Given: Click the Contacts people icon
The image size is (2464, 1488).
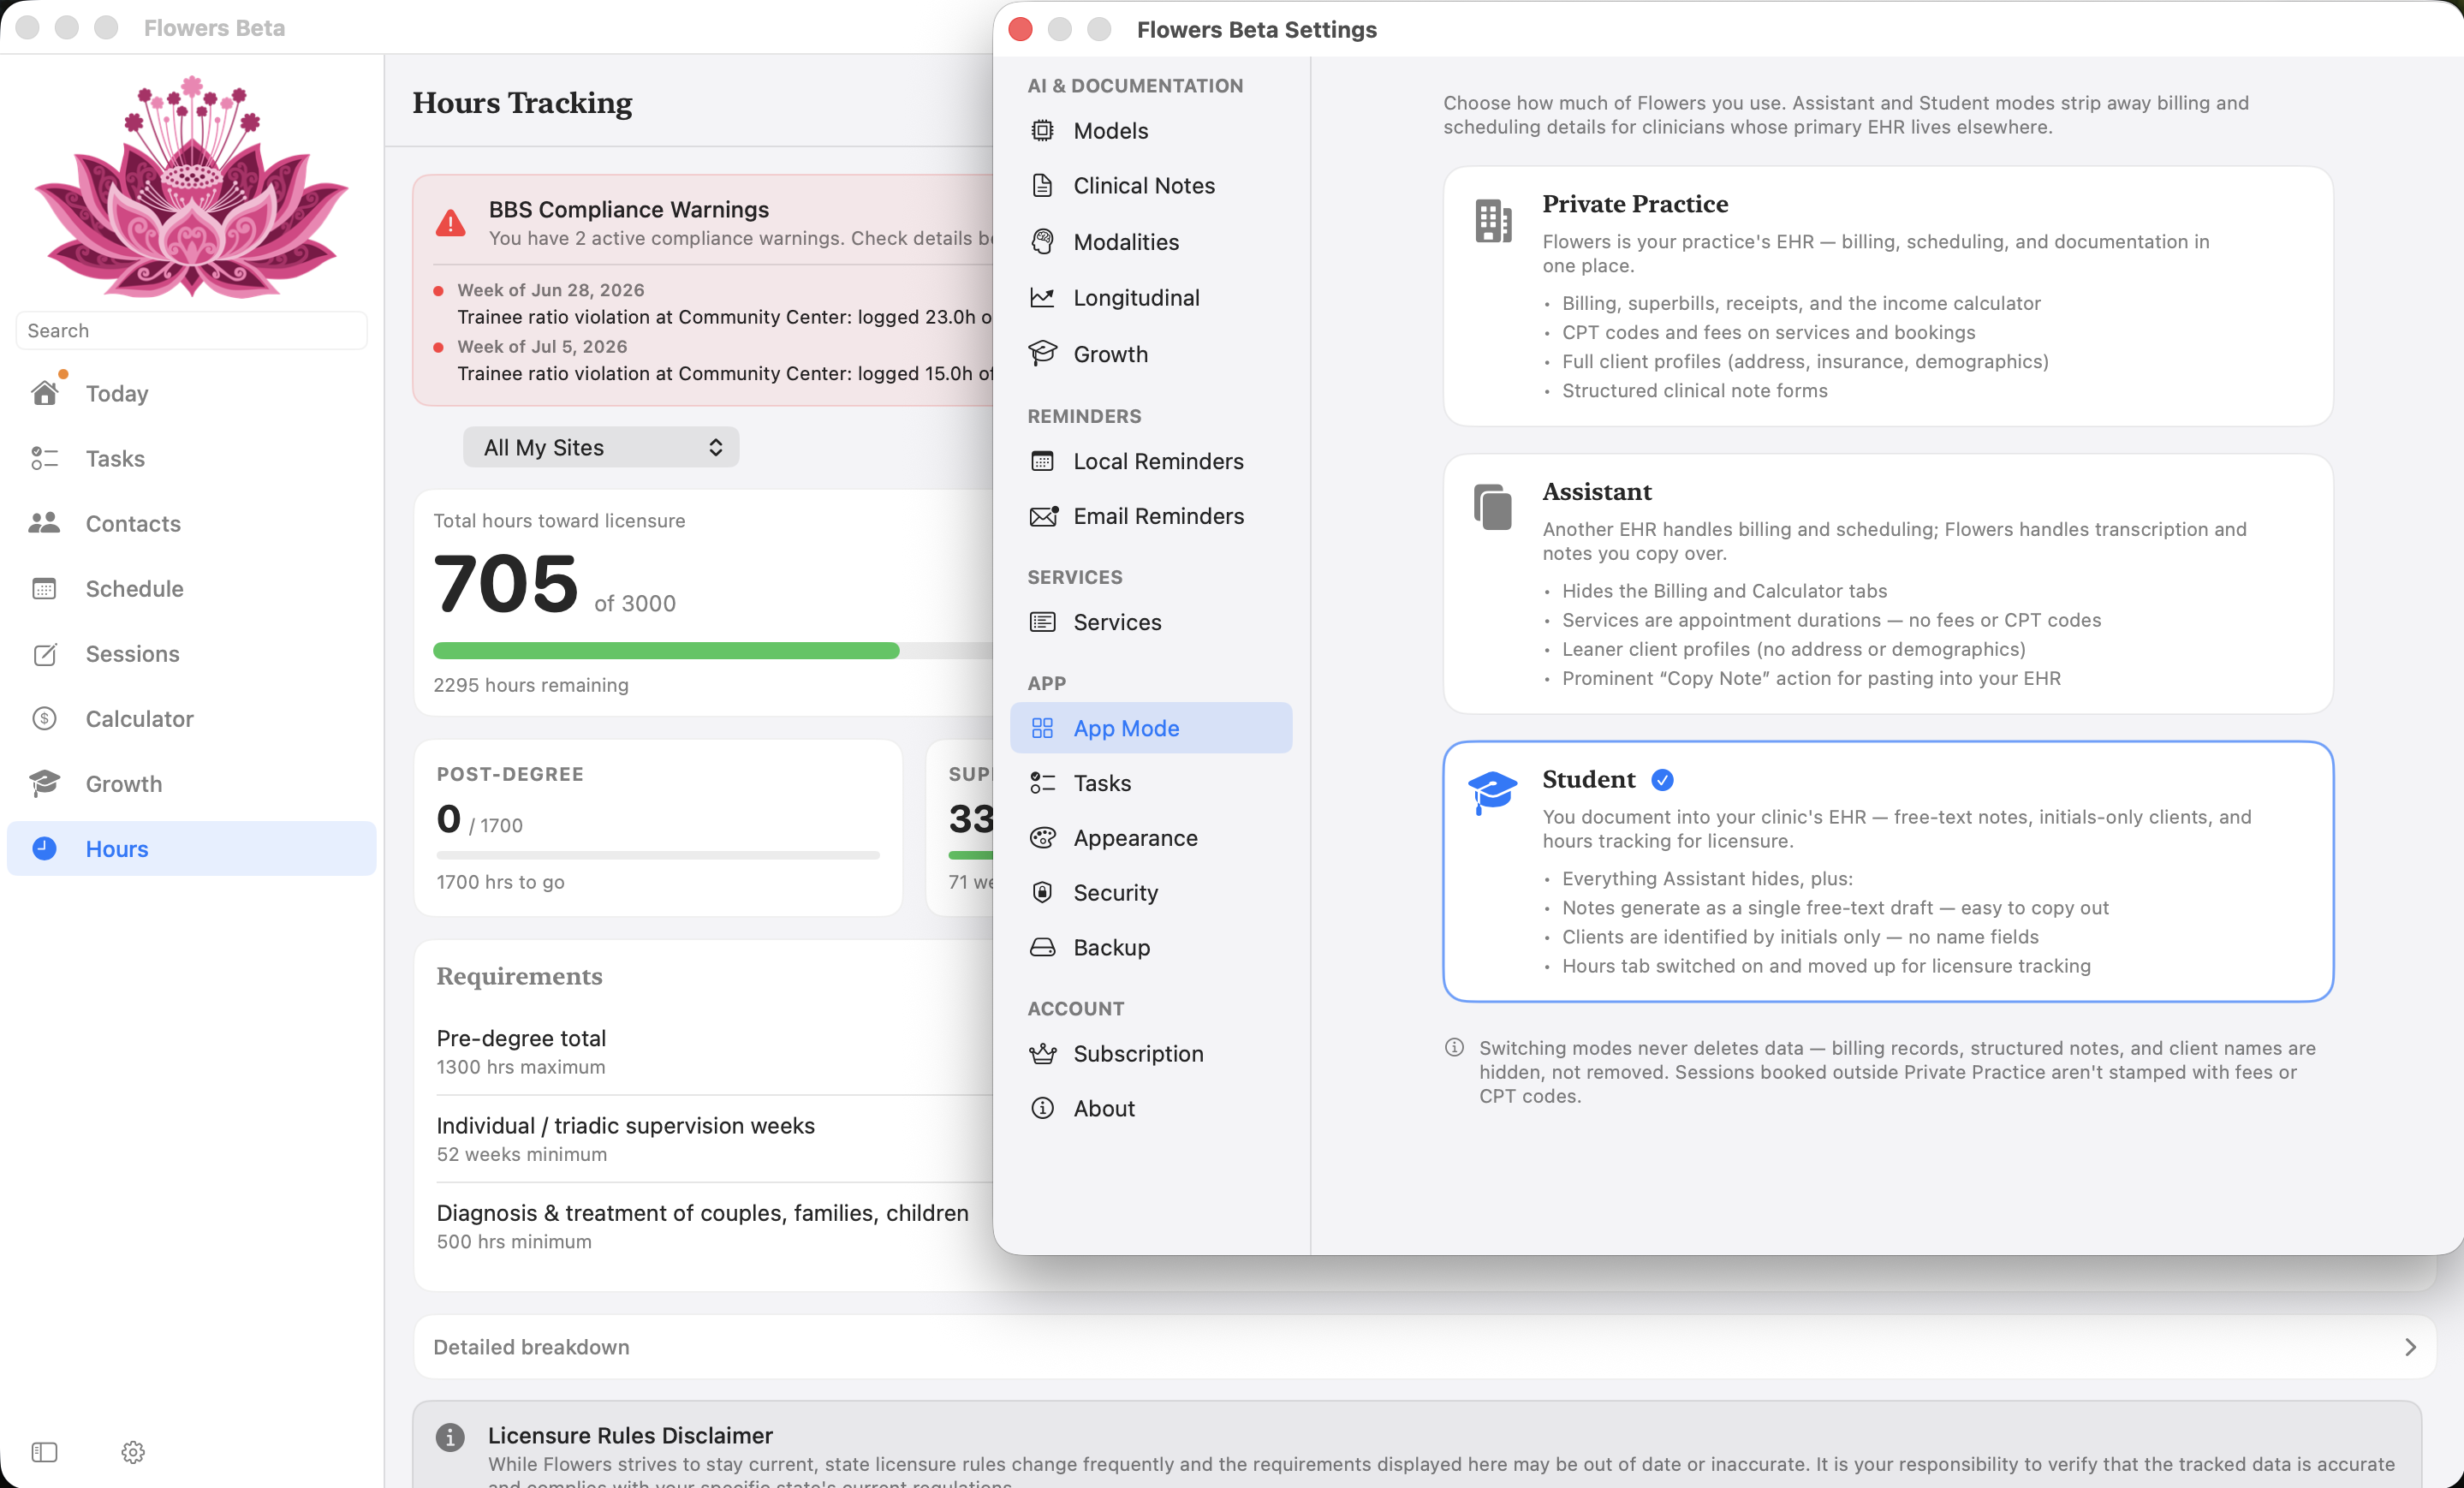Looking at the screenshot, I should pyautogui.click(x=44, y=523).
